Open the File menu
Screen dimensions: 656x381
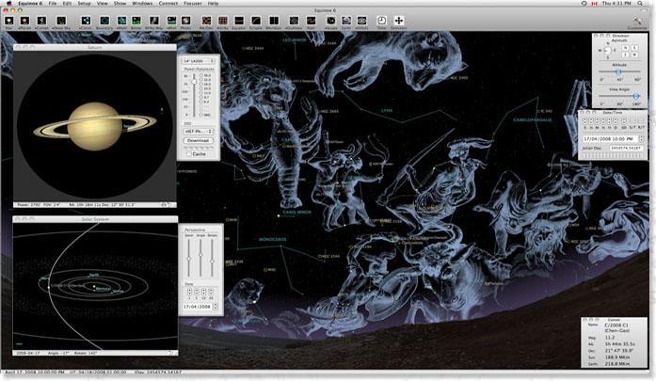pos(53,3)
